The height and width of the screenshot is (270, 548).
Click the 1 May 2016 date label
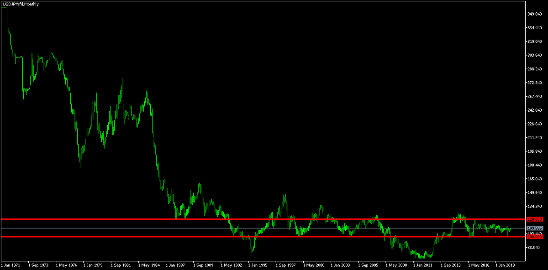tap(478, 264)
